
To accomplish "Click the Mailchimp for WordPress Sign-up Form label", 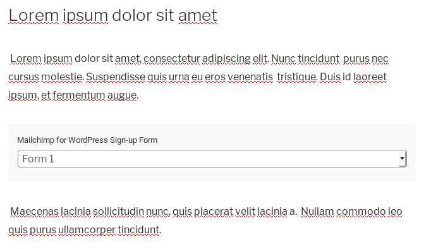I will point(87,140).
